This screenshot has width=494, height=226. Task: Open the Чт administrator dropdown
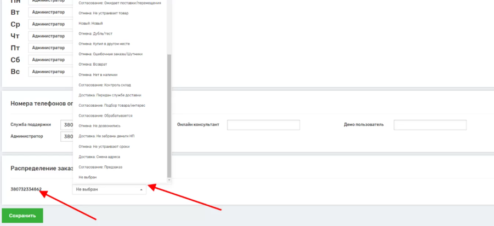coord(50,36)
